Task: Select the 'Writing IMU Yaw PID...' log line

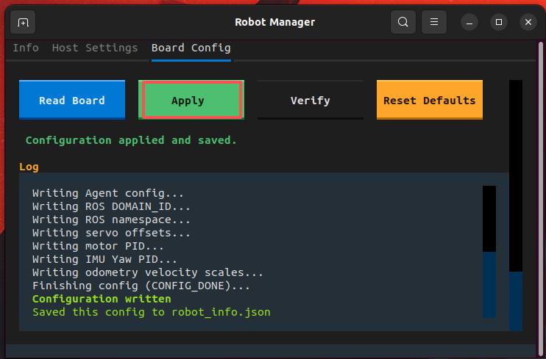Action: (x=104, y=259)
